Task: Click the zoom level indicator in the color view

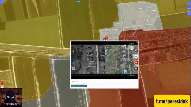Action: point(131,62)
